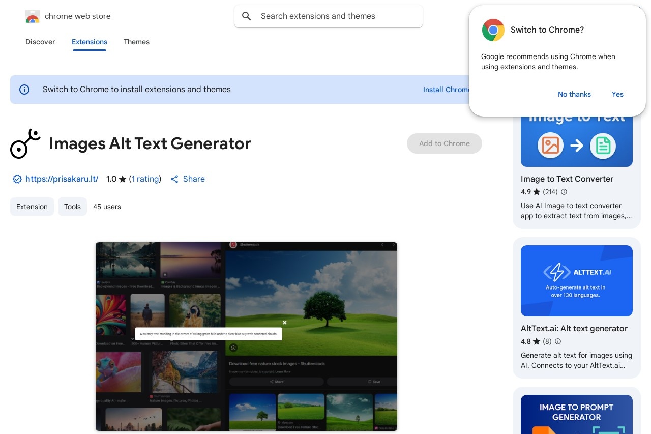The height and width of the screenshot is (434, 651).
Task: Click the search magnifier icon
Action: tap(247, 16)
